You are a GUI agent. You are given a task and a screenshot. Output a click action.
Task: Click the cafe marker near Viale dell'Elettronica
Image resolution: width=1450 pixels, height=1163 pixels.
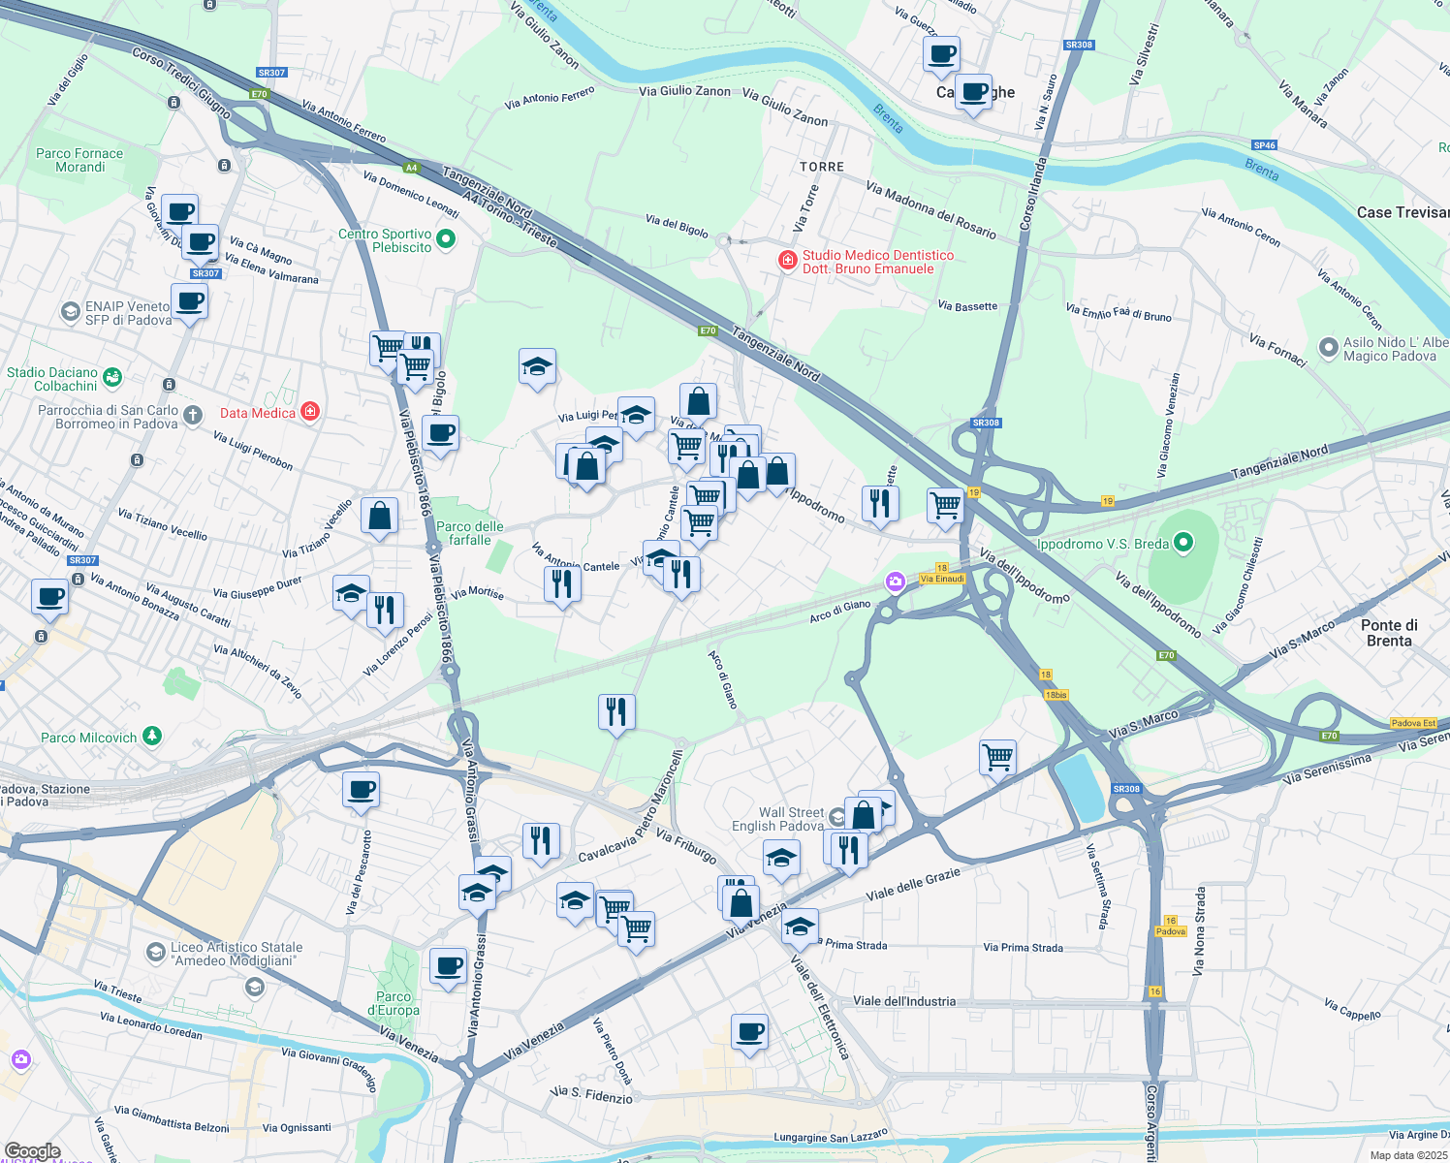pyautogui.click(x=748, y=1032)
